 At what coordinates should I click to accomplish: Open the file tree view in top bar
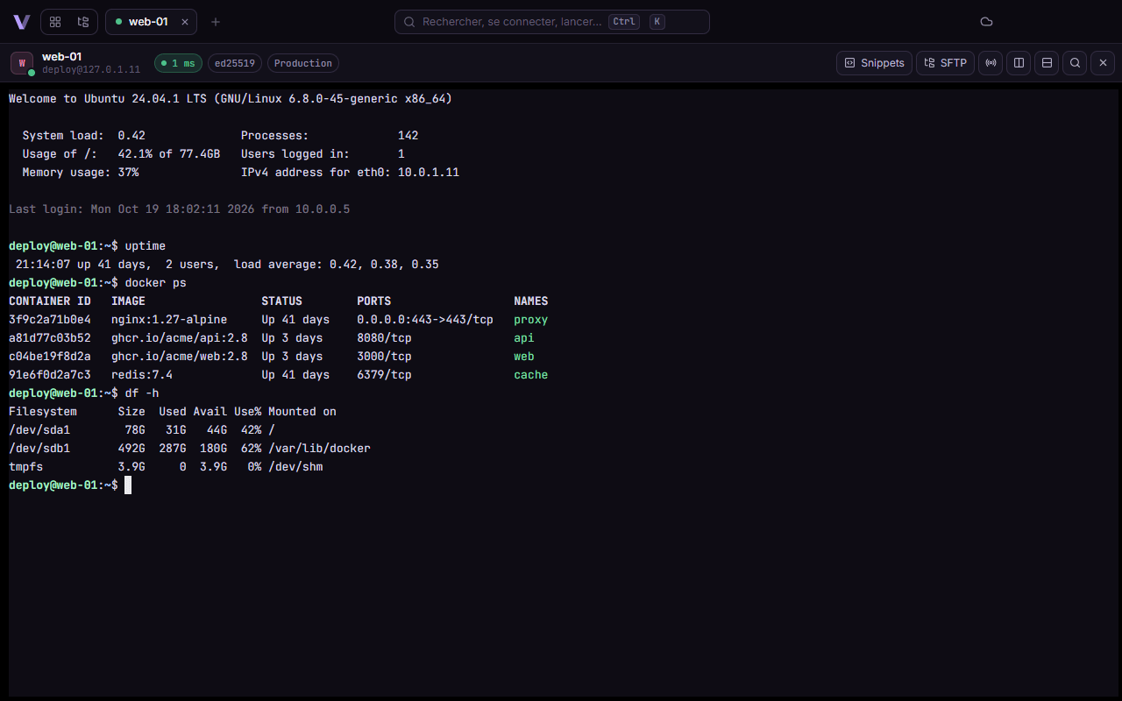tap(83, 22)
